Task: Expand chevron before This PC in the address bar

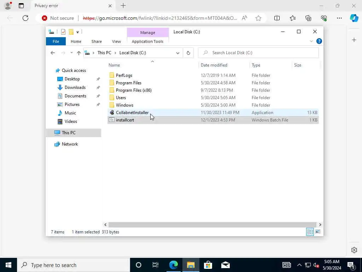Action: pos(93,53)
